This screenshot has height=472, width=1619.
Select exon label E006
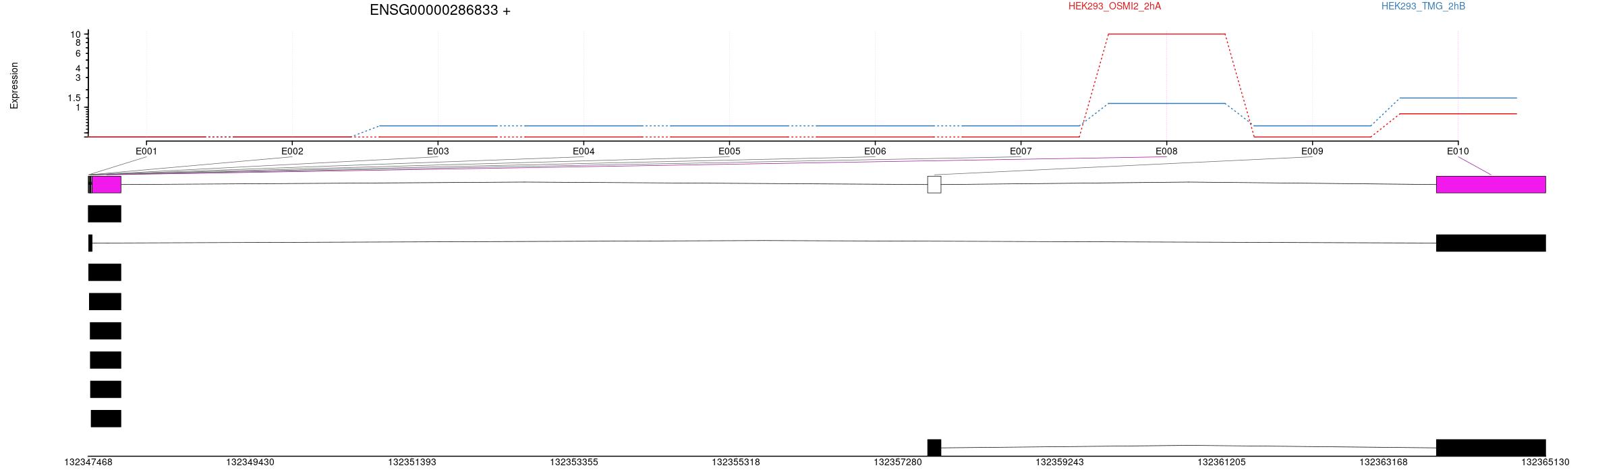tap(875, 152)
